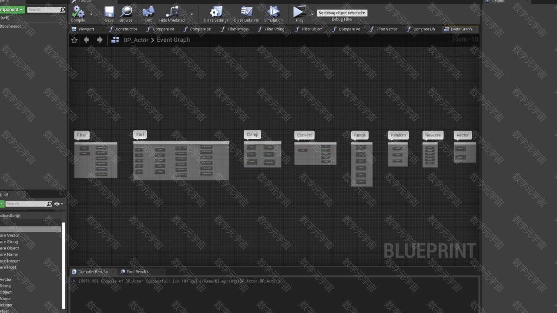This screenshot has width=557, height=313.
Task: Focus the Components search field
Action: click(x=43, y=10)
